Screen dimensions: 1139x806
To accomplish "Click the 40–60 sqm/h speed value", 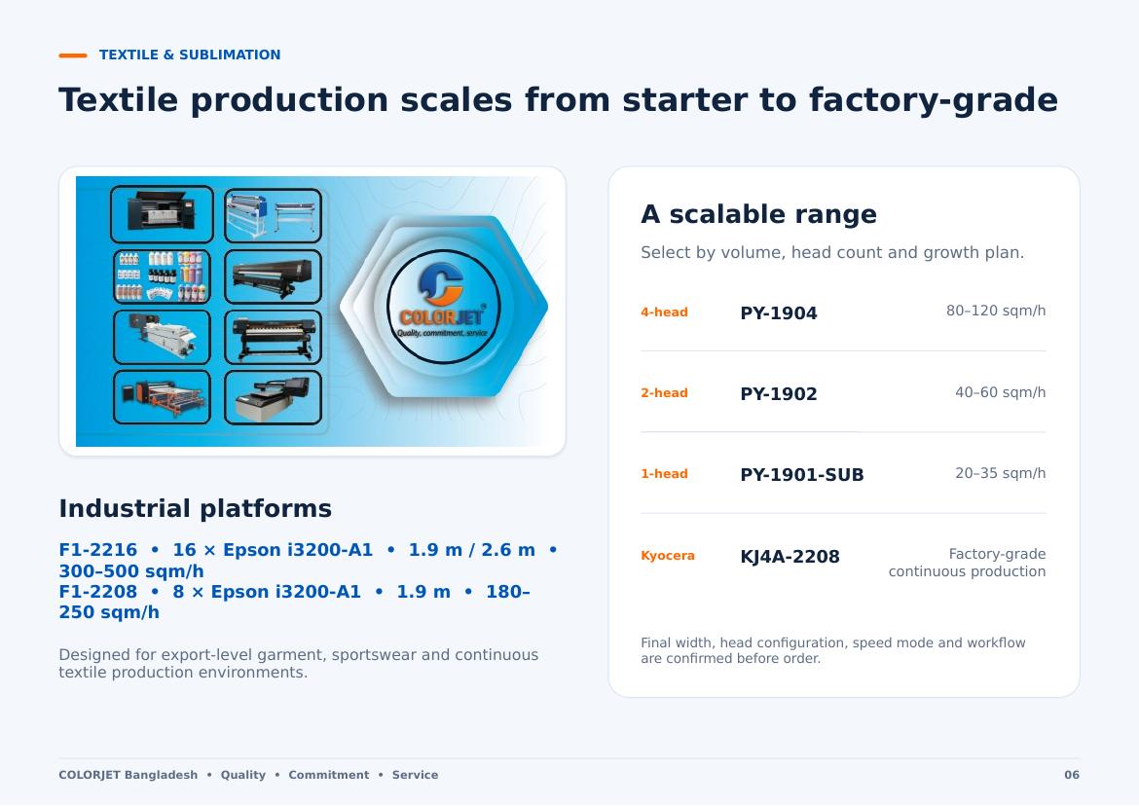I will point(1000,392).
